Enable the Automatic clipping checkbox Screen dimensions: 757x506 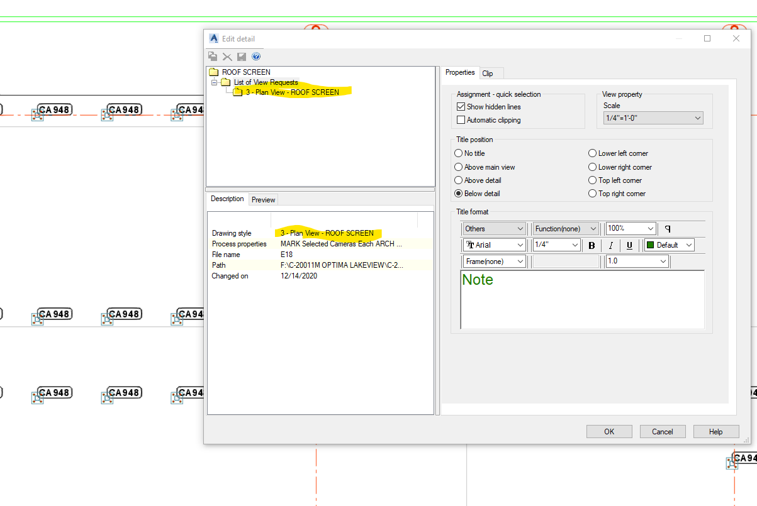click(461, 119)
